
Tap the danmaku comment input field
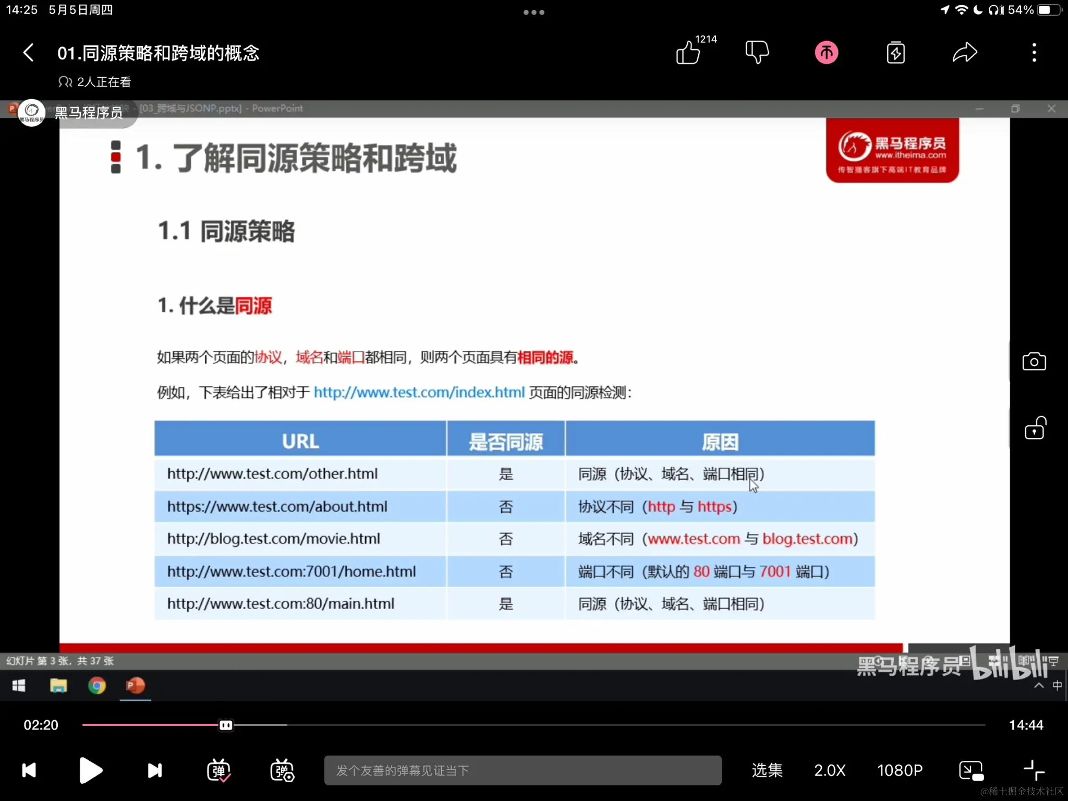[523, 770]
